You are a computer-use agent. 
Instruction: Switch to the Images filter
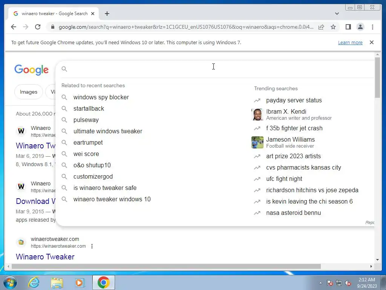coord(29,92)
